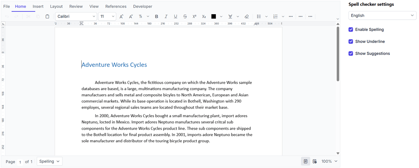Click the grayed-out Undo arrow icon
419x168 pixels.
[7, 16]
